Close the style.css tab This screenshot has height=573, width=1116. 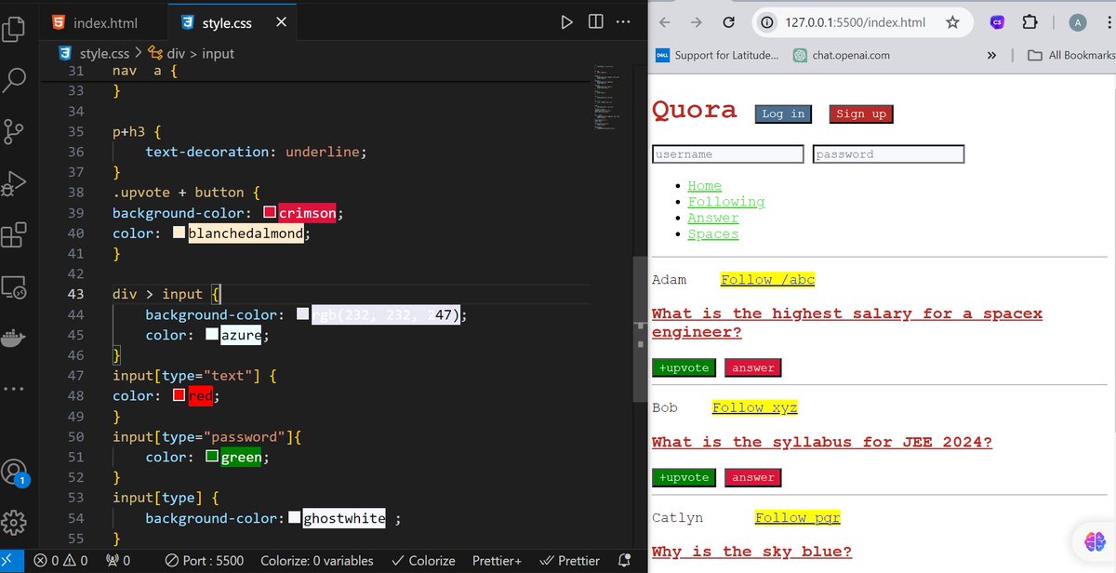282,22
